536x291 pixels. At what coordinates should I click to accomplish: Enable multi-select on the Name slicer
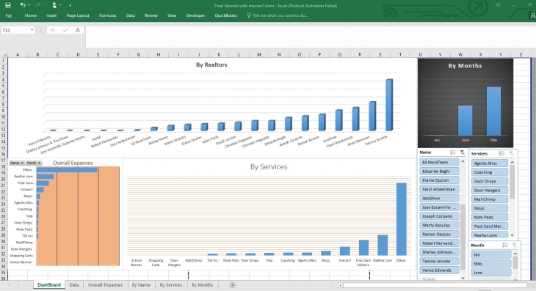pyautogui.click(x=452, y=152)
